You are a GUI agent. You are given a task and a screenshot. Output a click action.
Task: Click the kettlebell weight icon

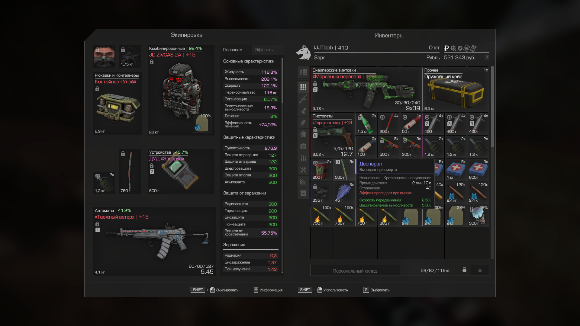(464, 270)
